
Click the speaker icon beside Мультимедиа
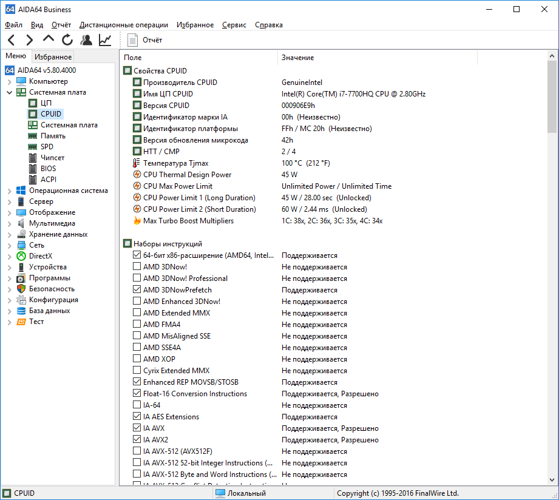tap(21, 223)
